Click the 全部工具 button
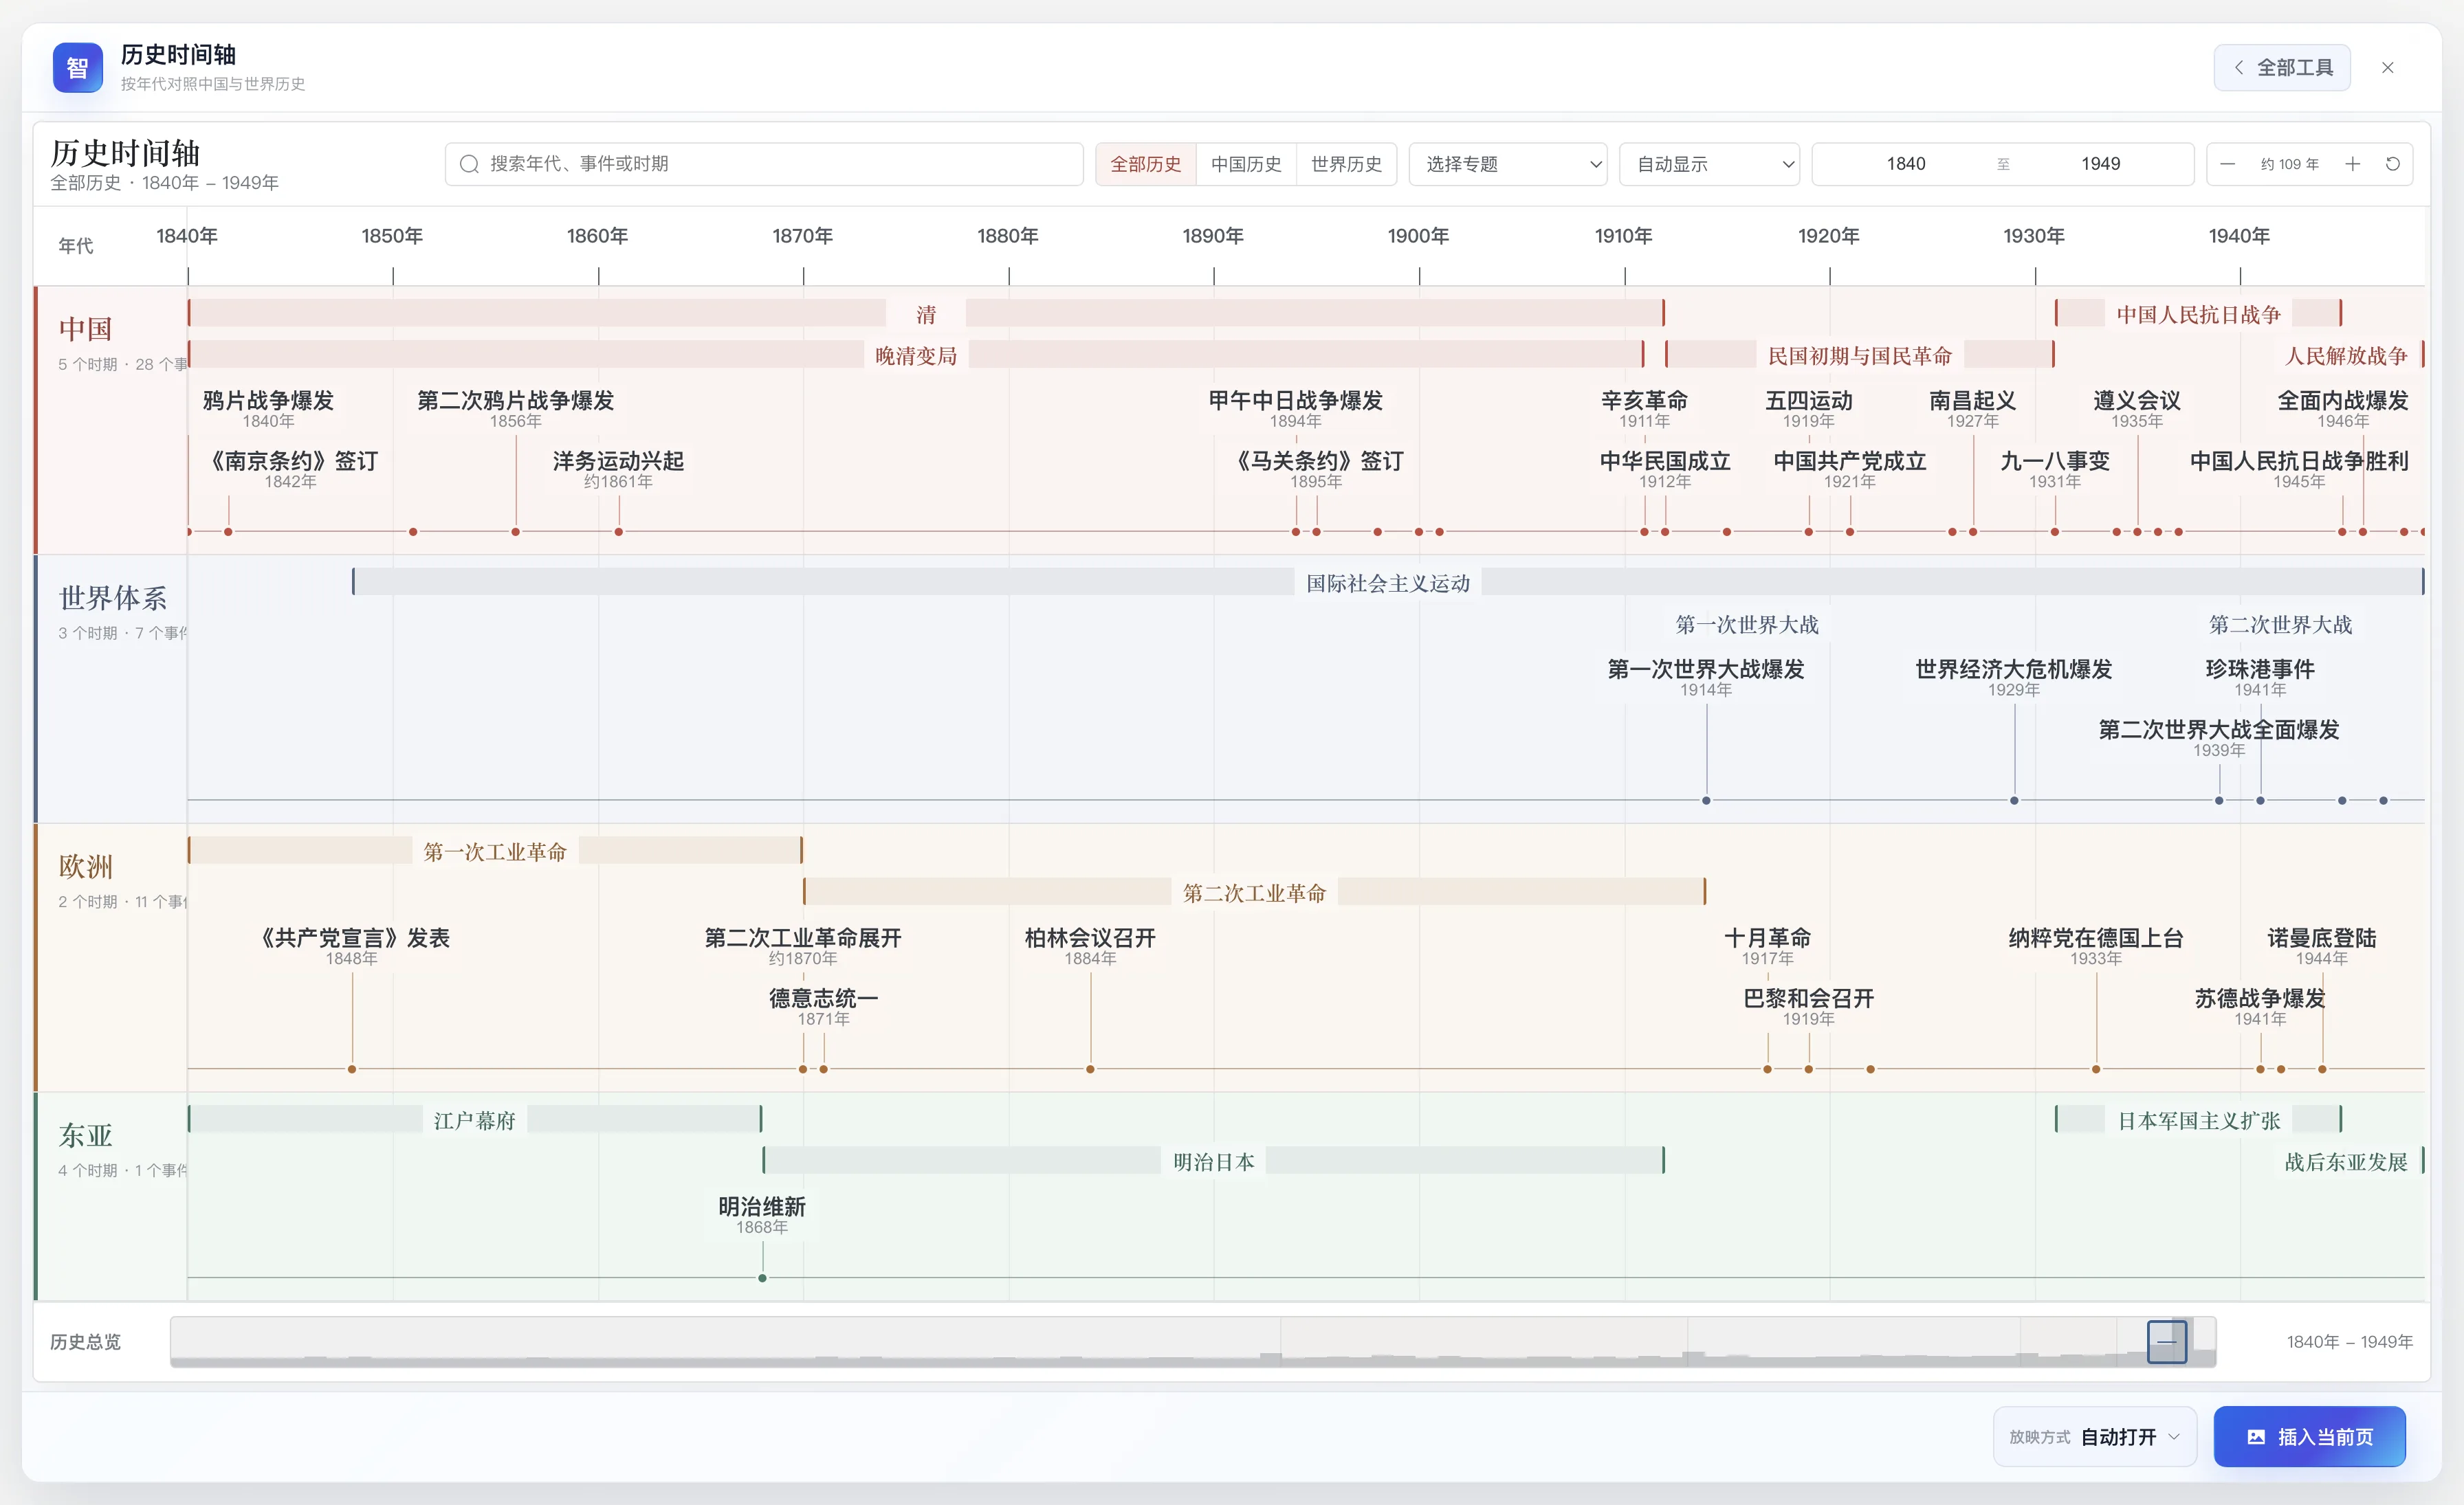 tap(2282, 67)
